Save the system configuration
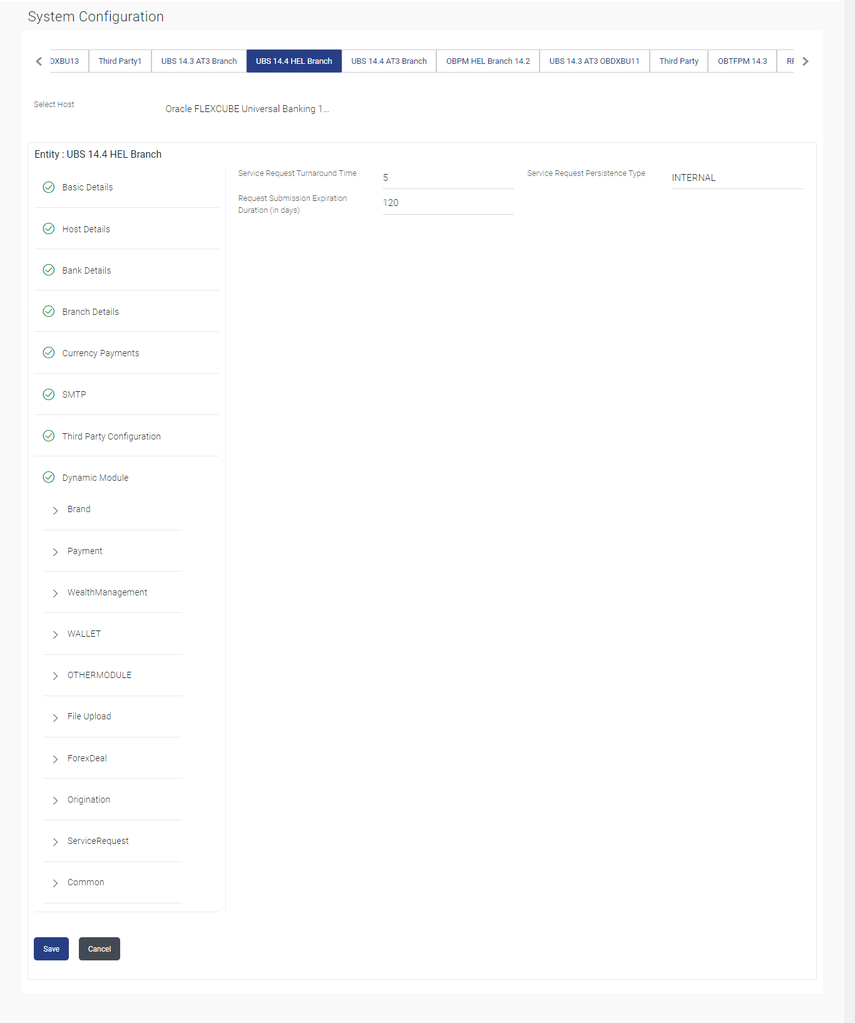The image size is (855, 1023). (51, 948)
